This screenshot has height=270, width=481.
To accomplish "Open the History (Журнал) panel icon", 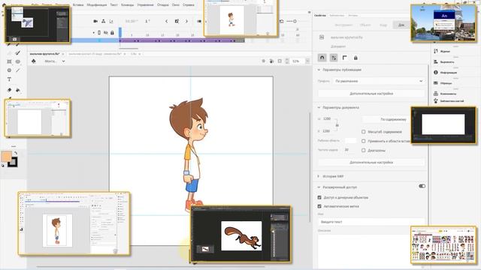I will pyautogui.click(x=436, y=51).
